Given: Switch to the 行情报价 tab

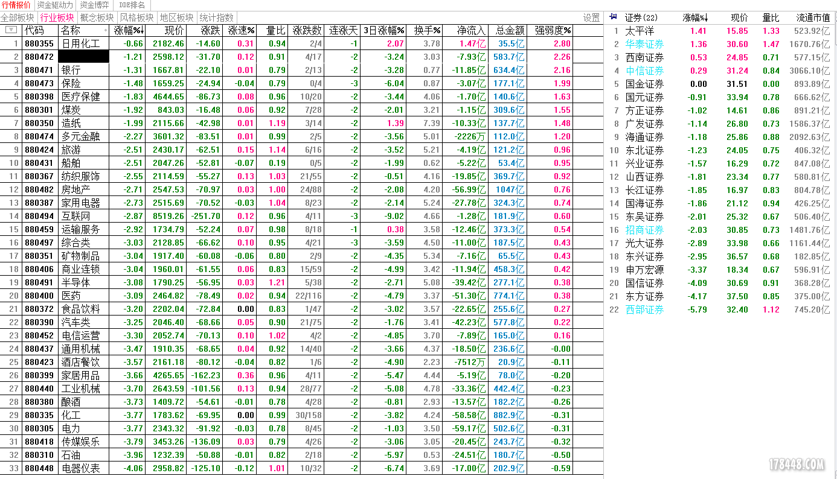Looking at the screenshot, I should 16,5.
